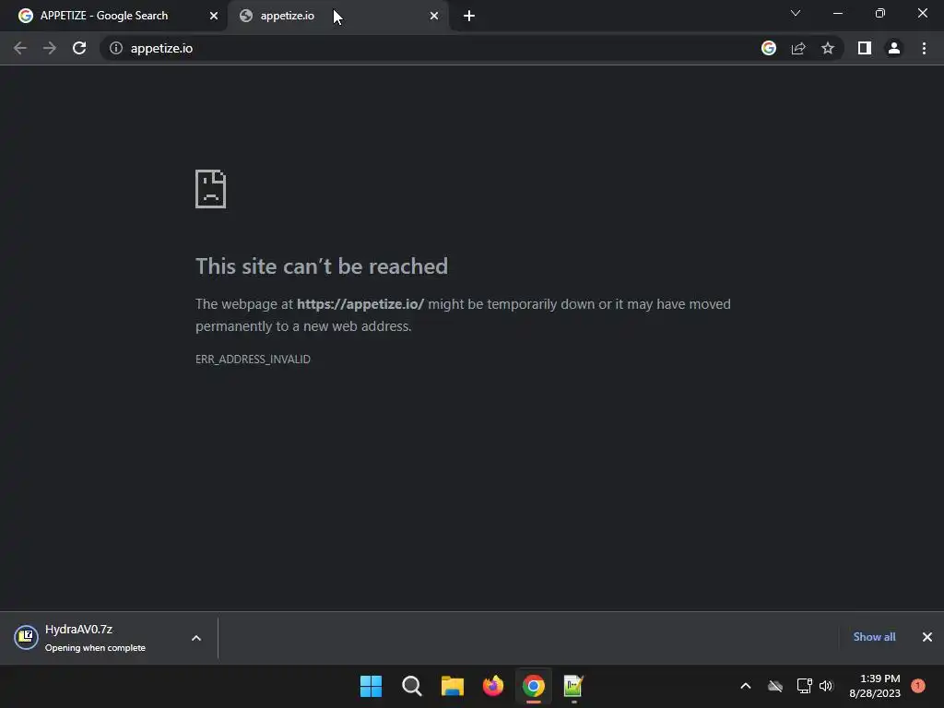Click the sad page error icon
944x708 pixels.
click(x=211, y=189)
